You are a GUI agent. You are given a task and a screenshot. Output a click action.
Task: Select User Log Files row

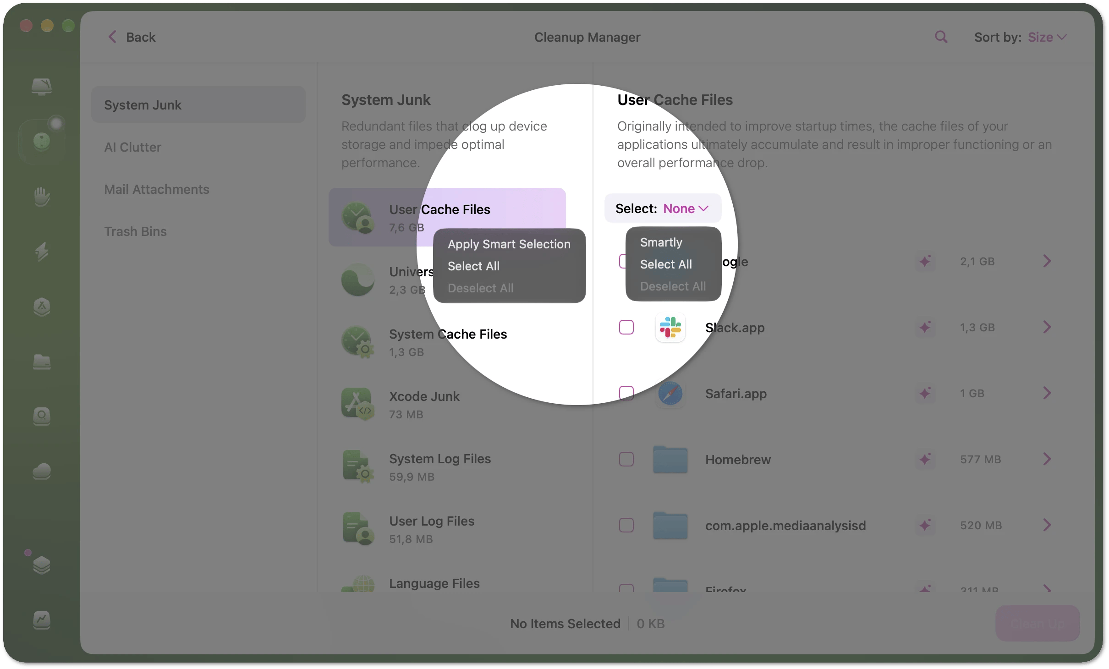tap(447, 529)
